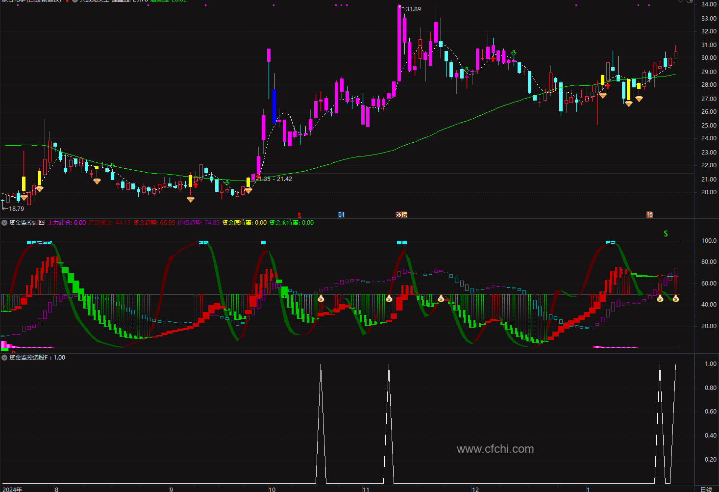Screen dimensions: 719x492
Task: Click the mid-August diamond marker
Action: coord(97,181)
